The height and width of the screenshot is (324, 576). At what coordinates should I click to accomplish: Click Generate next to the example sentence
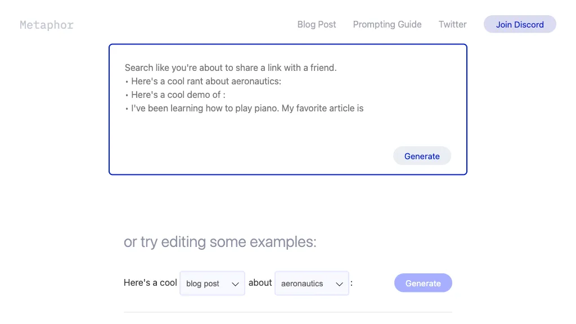pos(423,283)
